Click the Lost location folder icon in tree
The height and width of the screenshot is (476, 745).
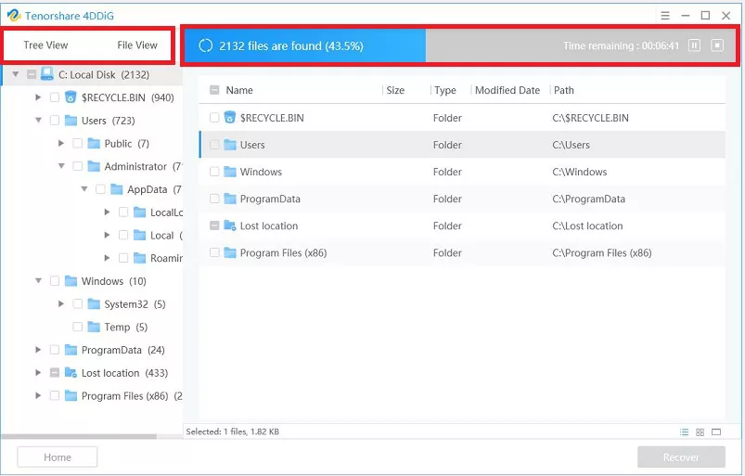(x=71, y=373)
